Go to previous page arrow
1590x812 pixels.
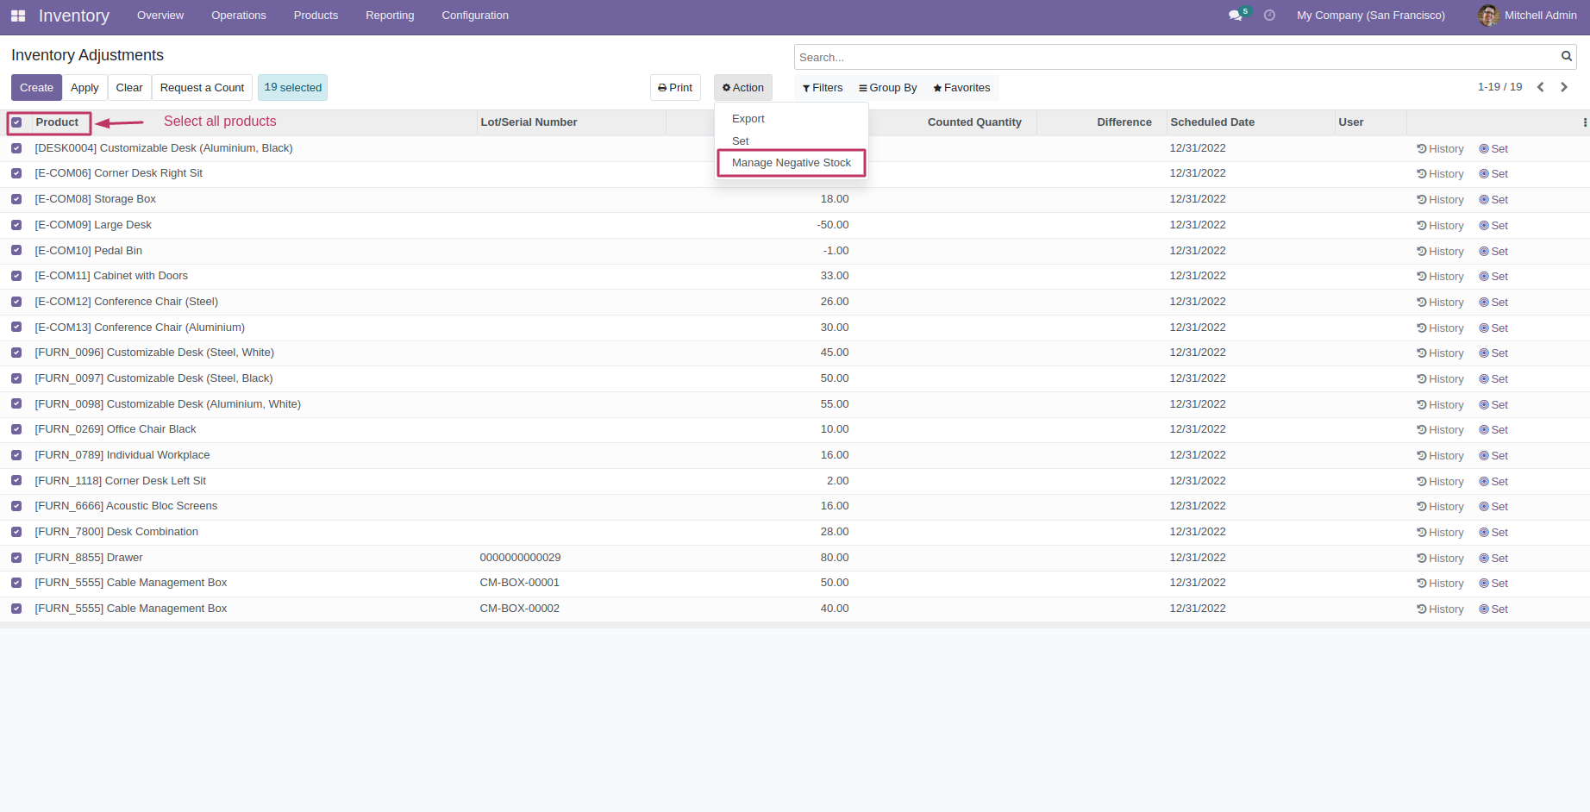tap(1541, 87)
